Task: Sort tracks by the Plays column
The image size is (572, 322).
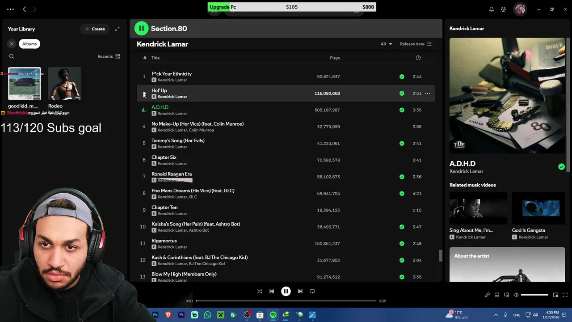Action: tap(335, 58)
